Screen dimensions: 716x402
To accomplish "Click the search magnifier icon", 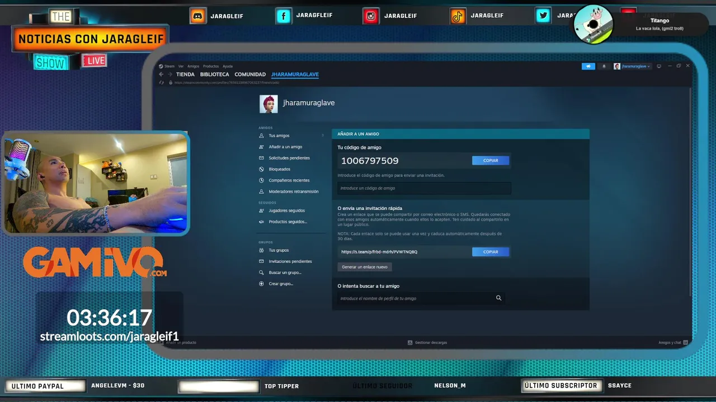I will (x=498, y=298).
